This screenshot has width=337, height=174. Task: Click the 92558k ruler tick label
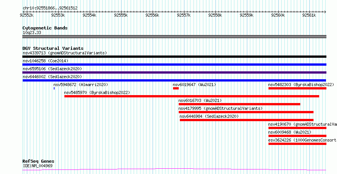(215, 15)
